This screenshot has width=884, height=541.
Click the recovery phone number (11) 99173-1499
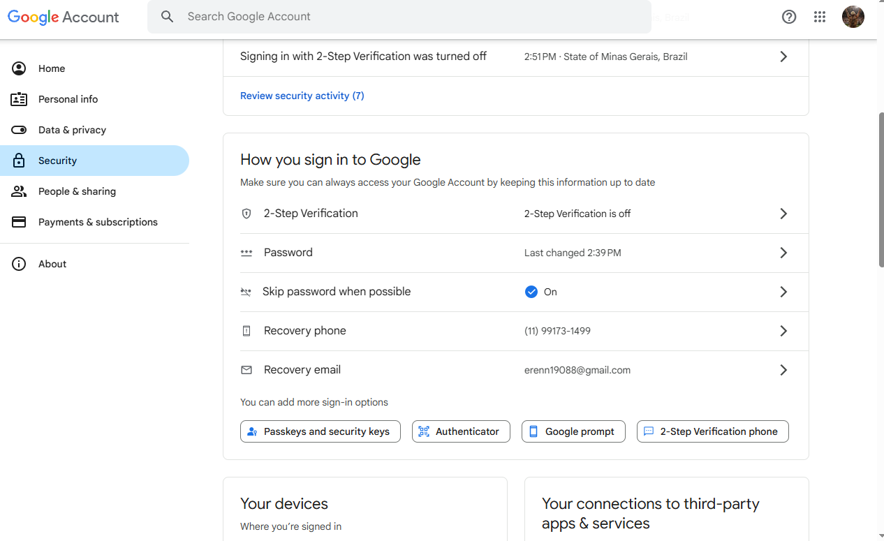pyautogui.click(x=557, y=331)
